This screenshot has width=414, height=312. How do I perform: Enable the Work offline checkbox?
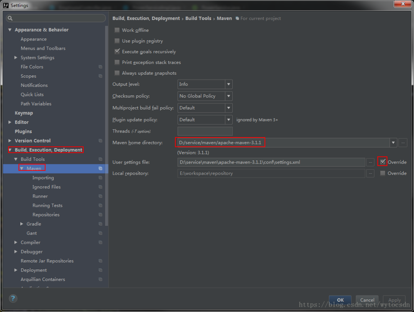click(x=117, y=30)
